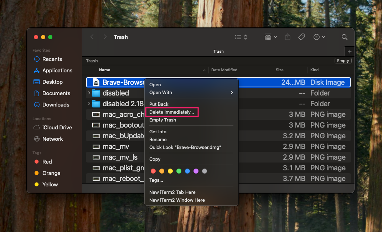
Task: Add a new Finder tab with plus
Action: [350, 51]
